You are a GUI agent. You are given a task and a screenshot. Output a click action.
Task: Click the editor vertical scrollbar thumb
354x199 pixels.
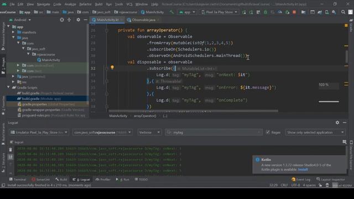(347, 56)
